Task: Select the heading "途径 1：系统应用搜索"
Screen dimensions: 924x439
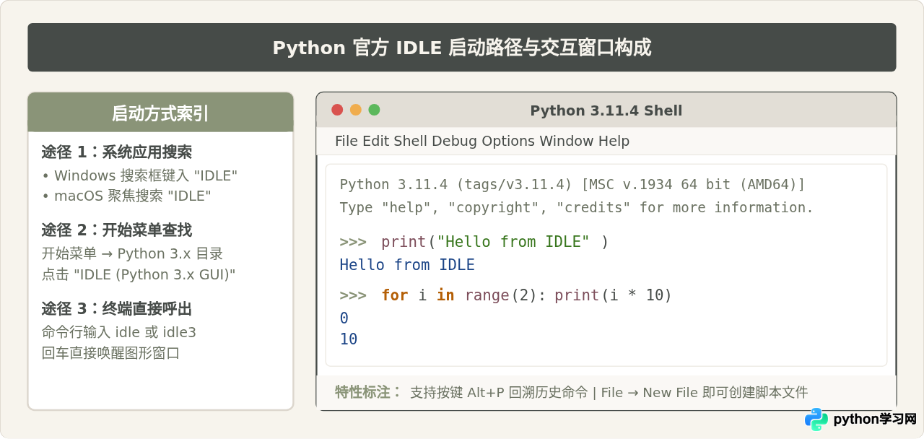Action: coord(116,152)
